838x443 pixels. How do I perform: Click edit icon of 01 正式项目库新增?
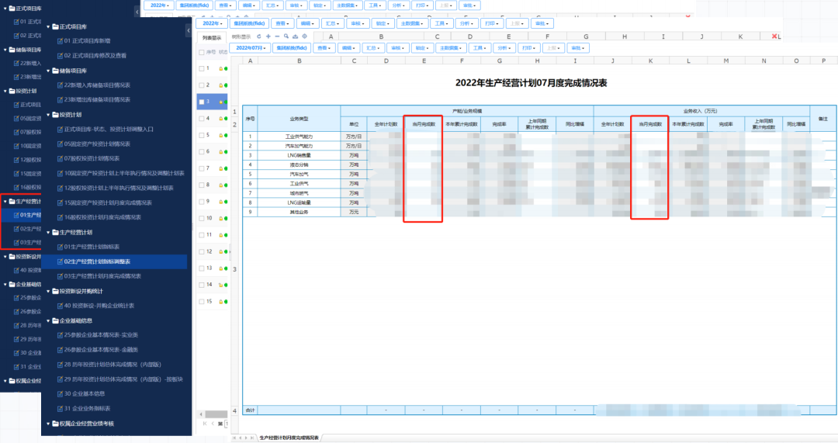60,40
